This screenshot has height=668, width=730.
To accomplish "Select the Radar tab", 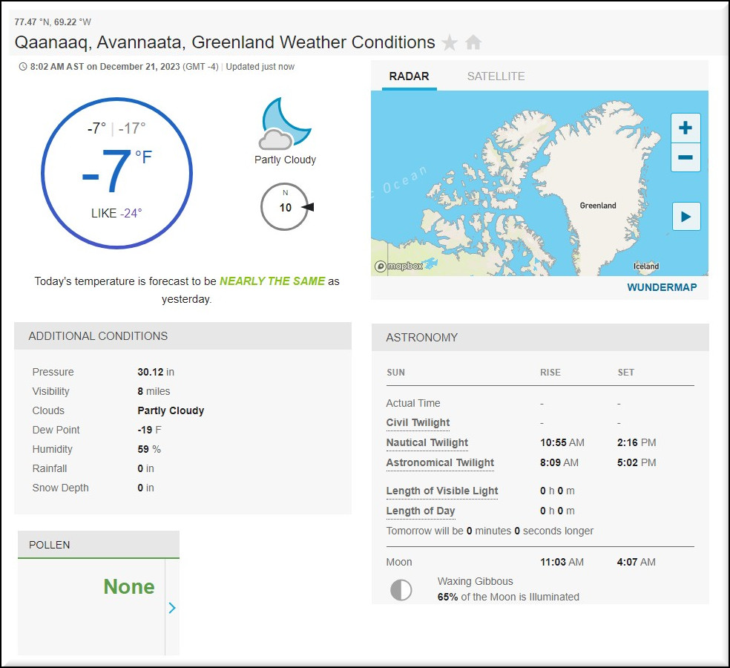I will click(x=409, y=76).
